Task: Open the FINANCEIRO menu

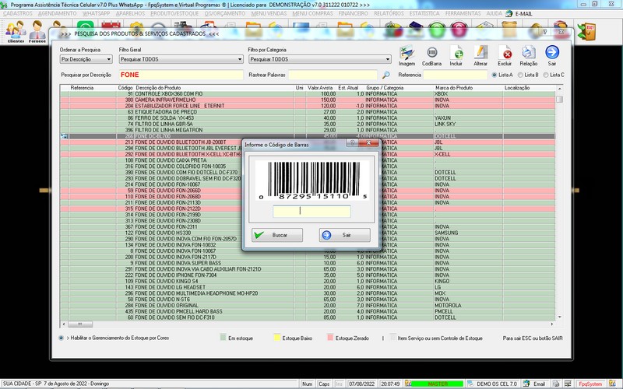Action: 354,13
